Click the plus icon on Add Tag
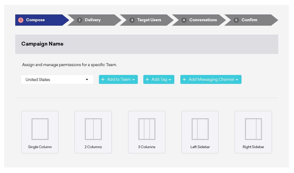The image size is (294, 173). (147, 79)
